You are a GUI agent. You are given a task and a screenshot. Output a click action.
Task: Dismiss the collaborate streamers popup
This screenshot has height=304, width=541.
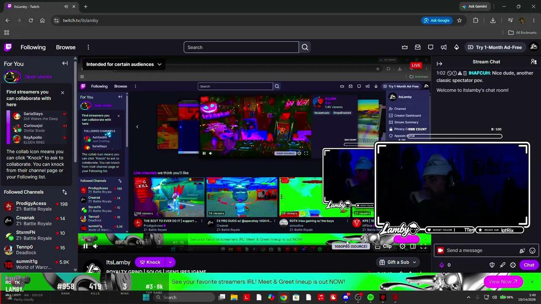pyautogui.click(x=63, y=92)
